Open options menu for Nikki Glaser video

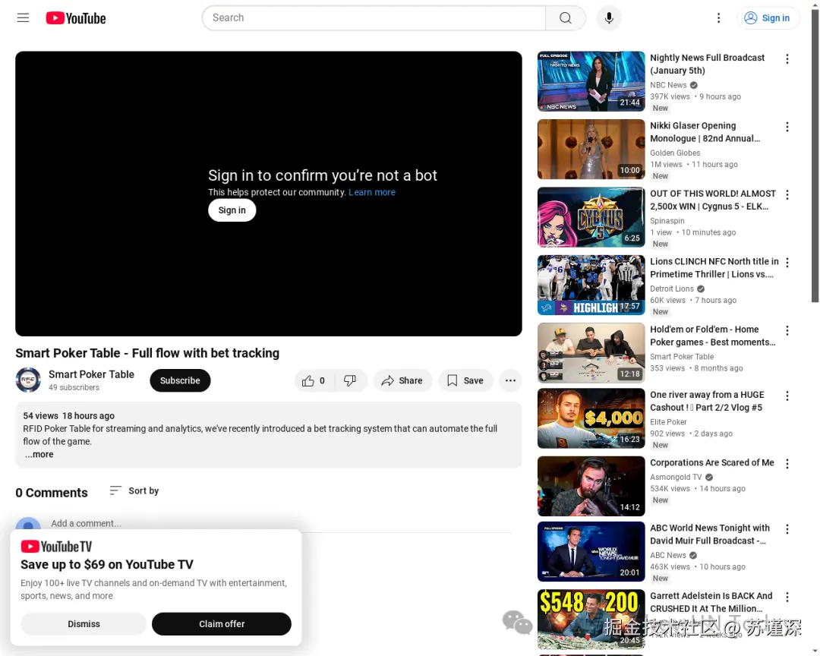pyautogui.click(x=787, y=127)
